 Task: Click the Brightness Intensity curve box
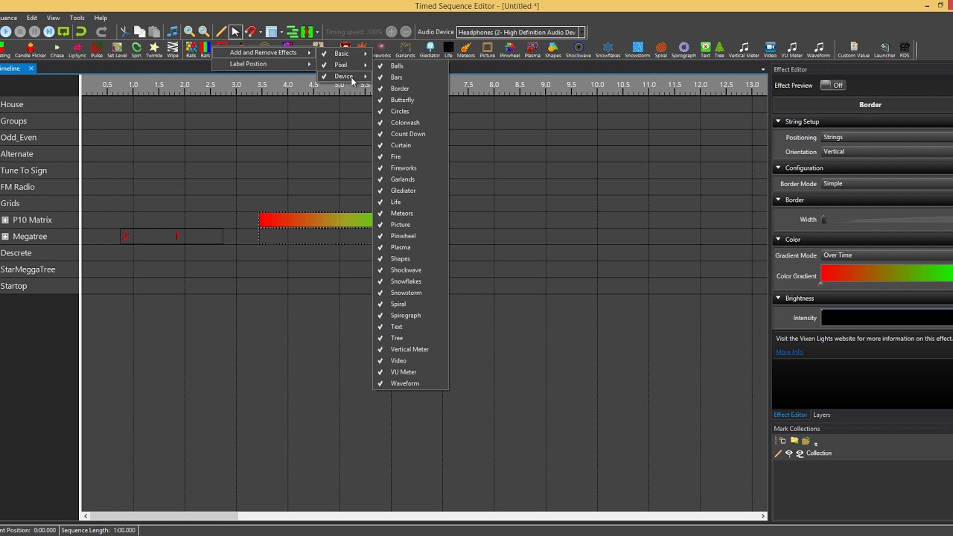tap(887, 318)
